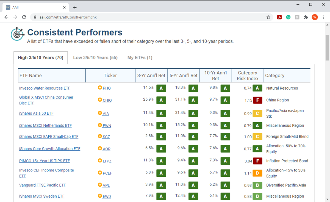Click the orange D risk grade for PCEF

(x=257, y=173)
